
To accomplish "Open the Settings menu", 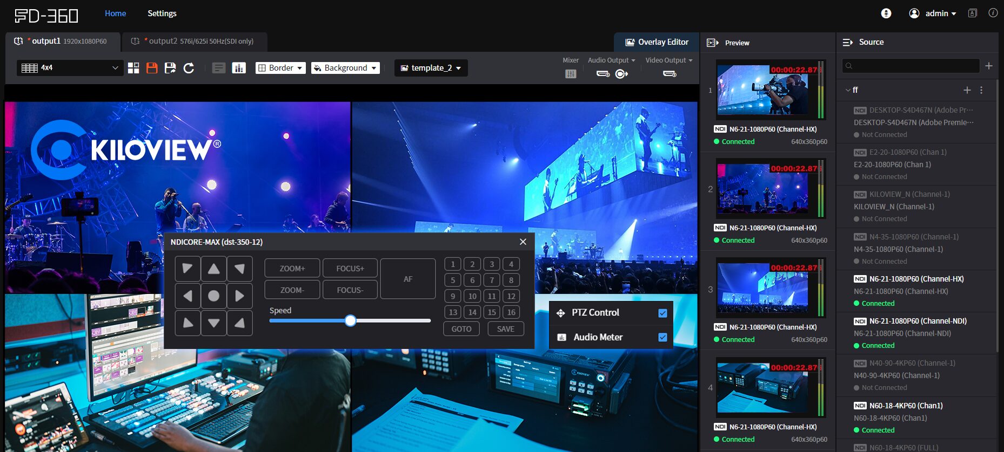I will pos(162,13).
